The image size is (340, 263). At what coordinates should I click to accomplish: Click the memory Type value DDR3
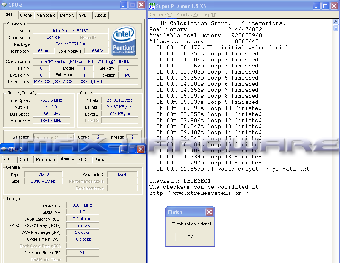[x=43, y=174]
